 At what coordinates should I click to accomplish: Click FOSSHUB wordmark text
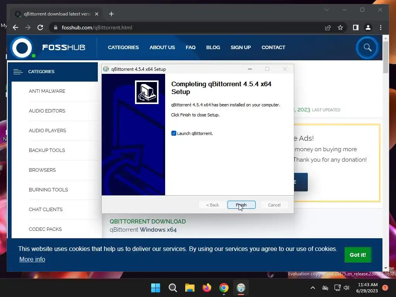click(64, 48)
